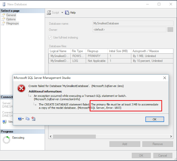
Task: Click the Add file button
Action: tap(125, 144)
